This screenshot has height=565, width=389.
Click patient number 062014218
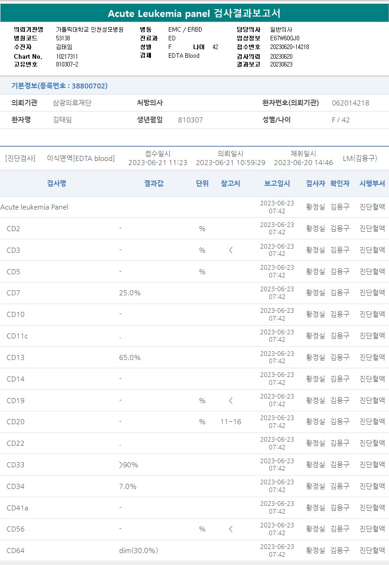(x=350, y=103)
